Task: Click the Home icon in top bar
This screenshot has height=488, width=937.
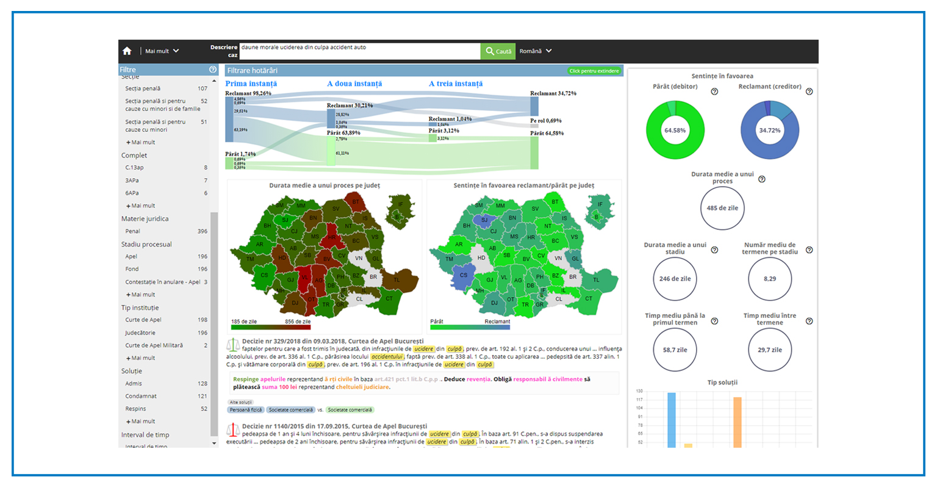Action: coord(127,51)
